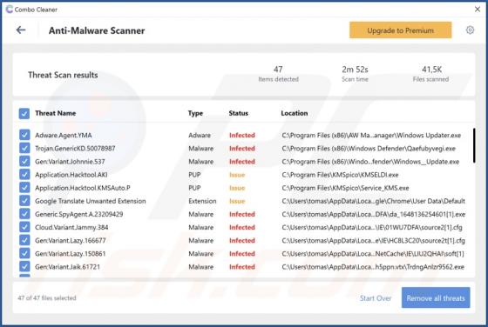This screenshot has width=488, height=327.
Task: Select Gen:Variant.Lazy.166677 threat name
Action: point(71,240)
